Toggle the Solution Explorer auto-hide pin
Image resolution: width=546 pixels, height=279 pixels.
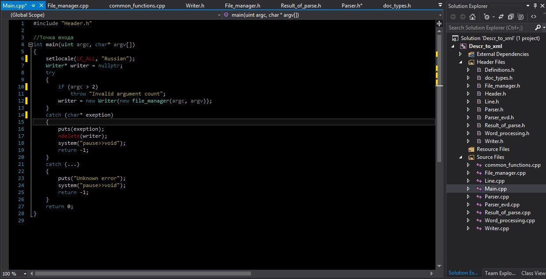(535, 6)
